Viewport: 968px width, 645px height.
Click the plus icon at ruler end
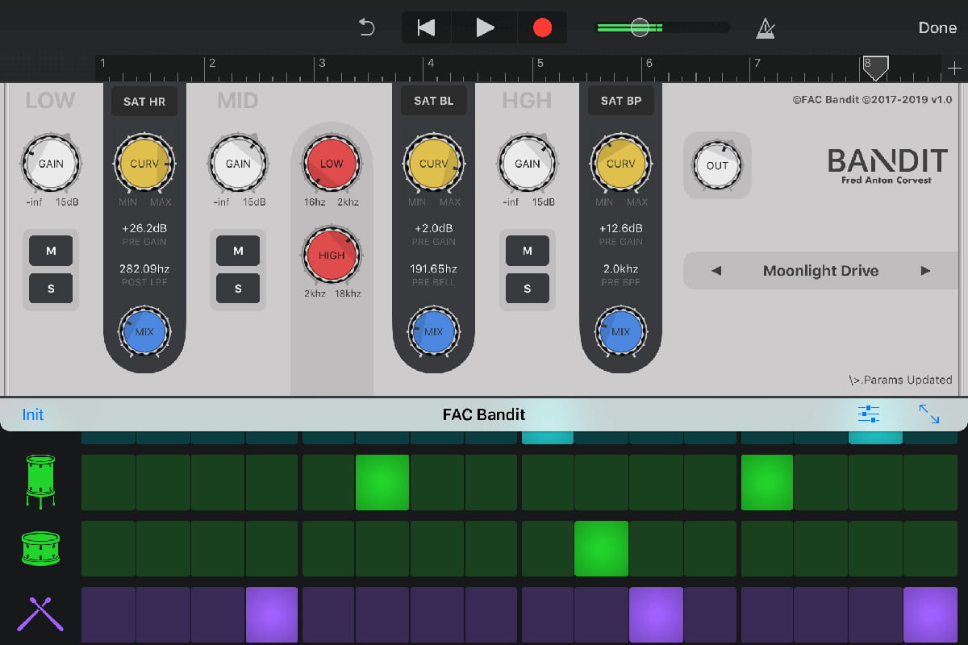[954, 69]
